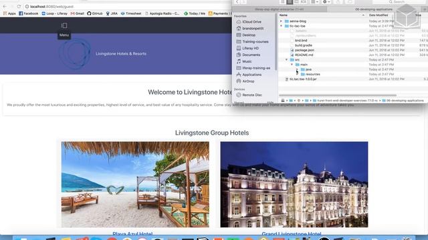Open the Gmail bookmark
The height and width of the screenshot is (240, 428).
coord(78,13)
